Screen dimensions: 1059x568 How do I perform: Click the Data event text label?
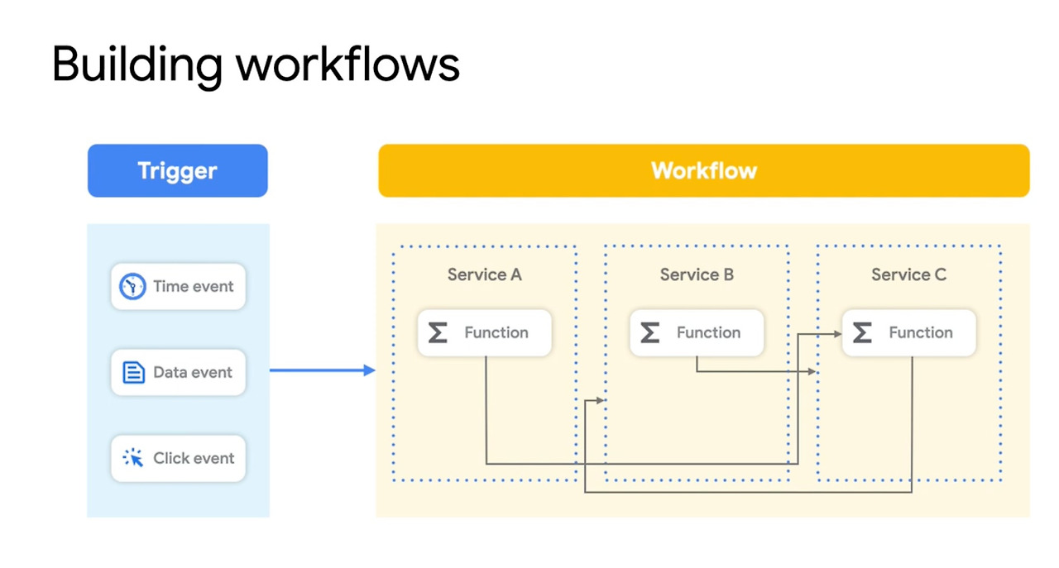point(193,373)
